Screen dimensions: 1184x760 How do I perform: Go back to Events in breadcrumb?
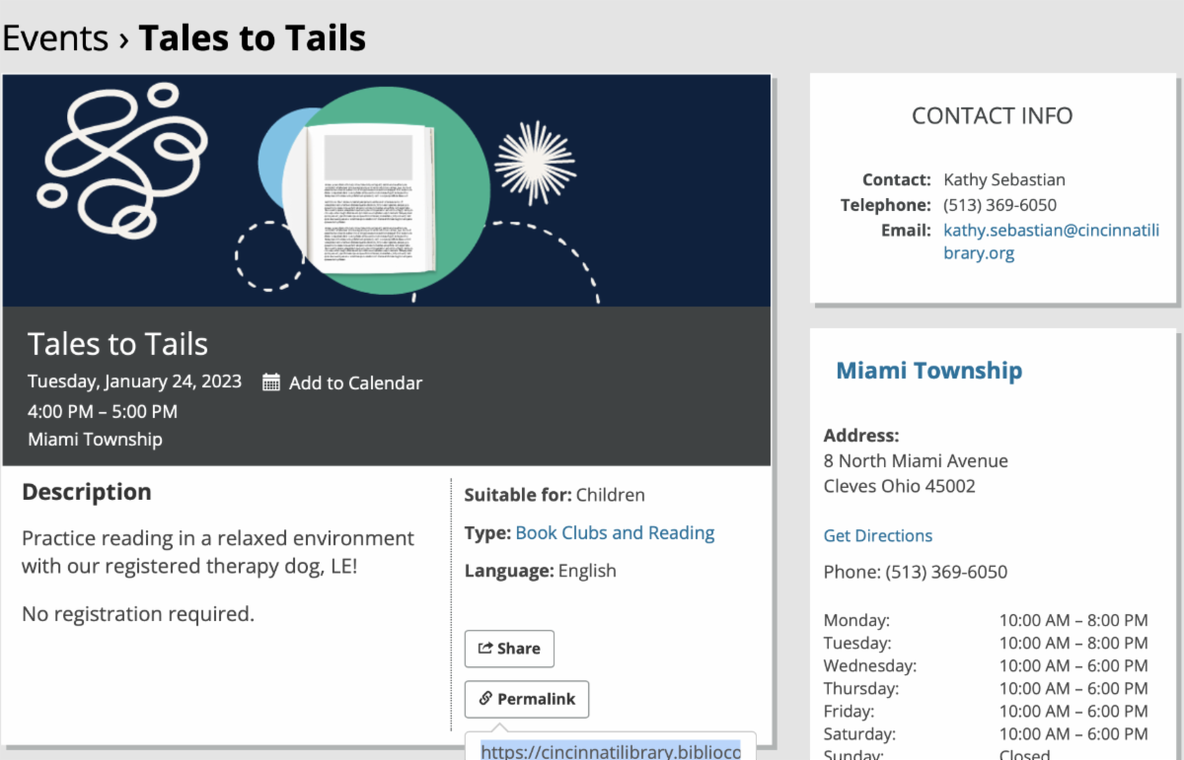pos(55,38)
